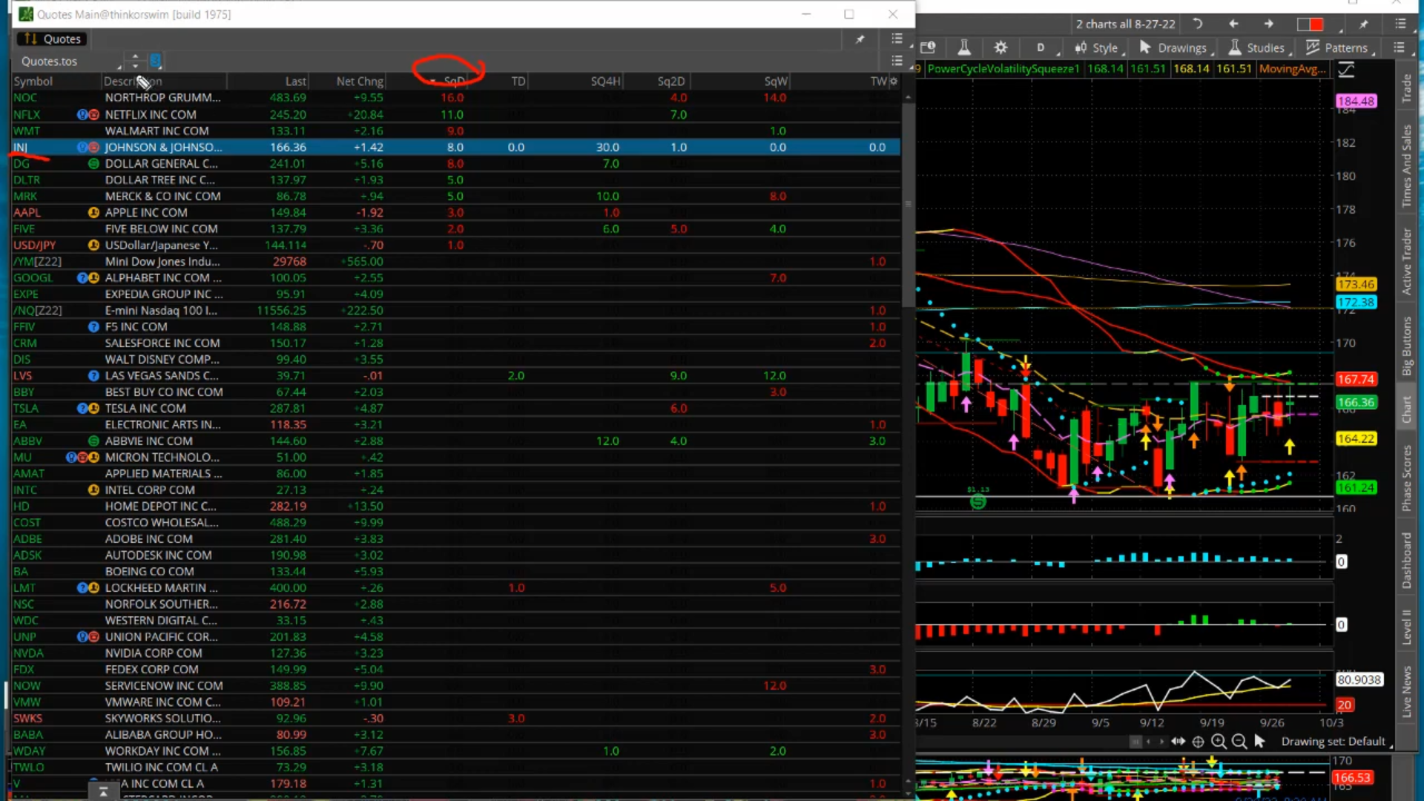Toggle the chart study-lines icon near price axis
The image size is (1424, 801).
click(1346, 70)
